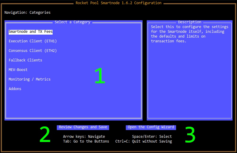Click the Ctrl+C: Quit without Saving hint
Screen dimensions: 237x153
click(x=143, y=141)
